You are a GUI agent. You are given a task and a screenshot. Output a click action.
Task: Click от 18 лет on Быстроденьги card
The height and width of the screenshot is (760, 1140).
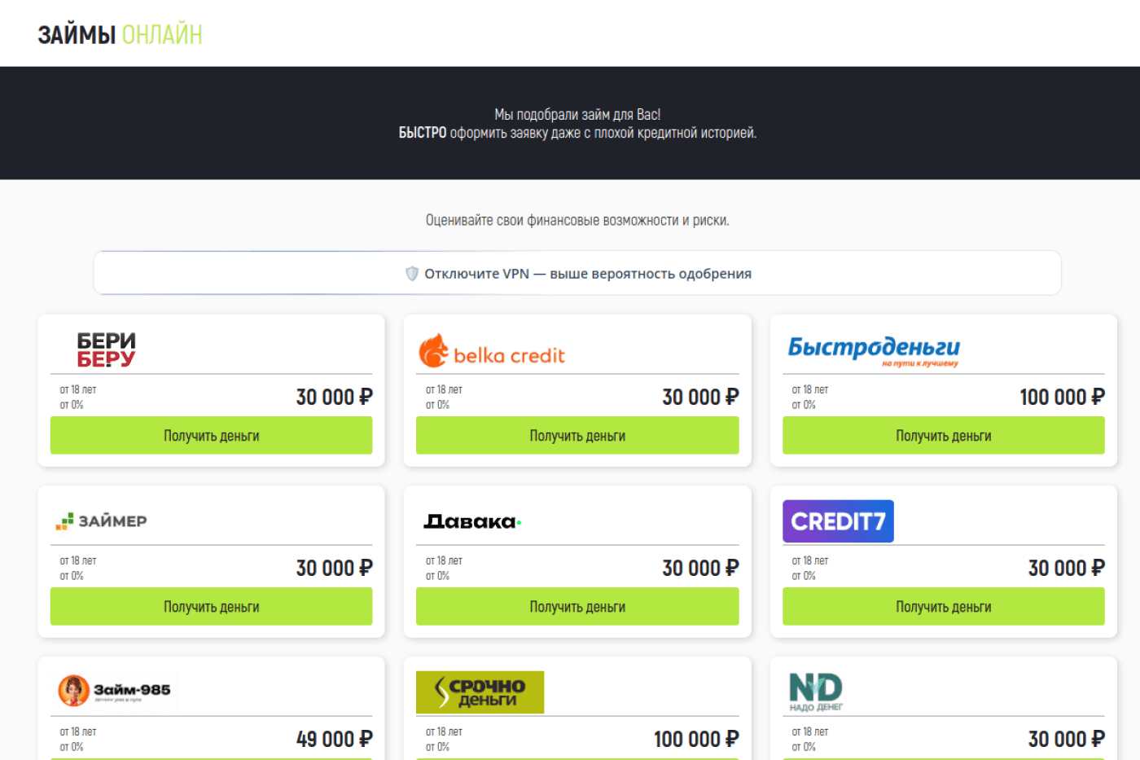tap(810, 389)
